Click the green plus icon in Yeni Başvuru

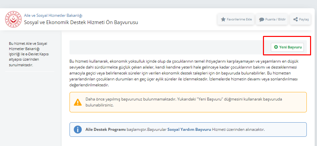(x=276, y=47)
